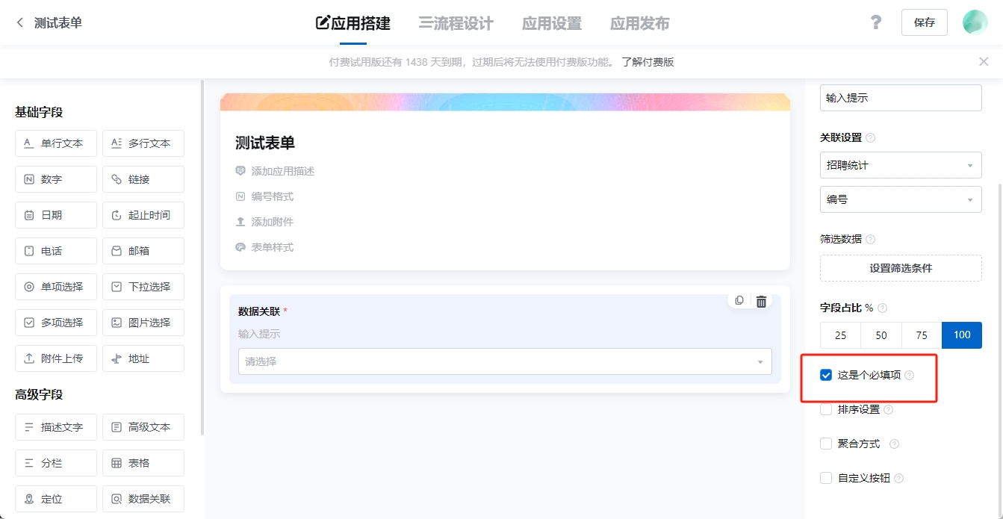Click the 保存 save button

click(x=924, y=22)
